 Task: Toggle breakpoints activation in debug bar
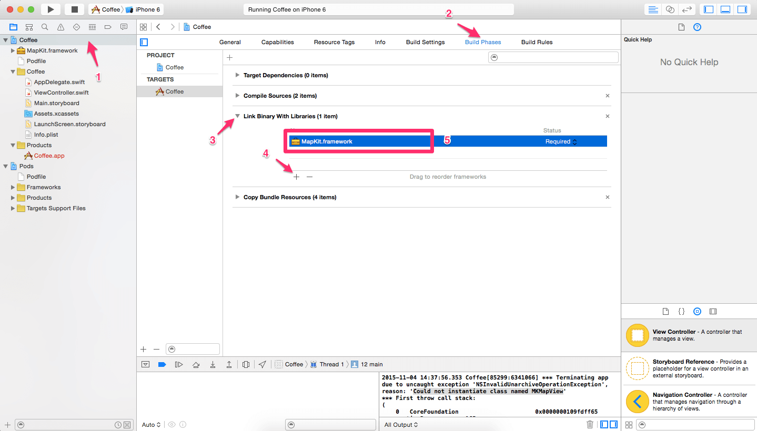[162, 364]
